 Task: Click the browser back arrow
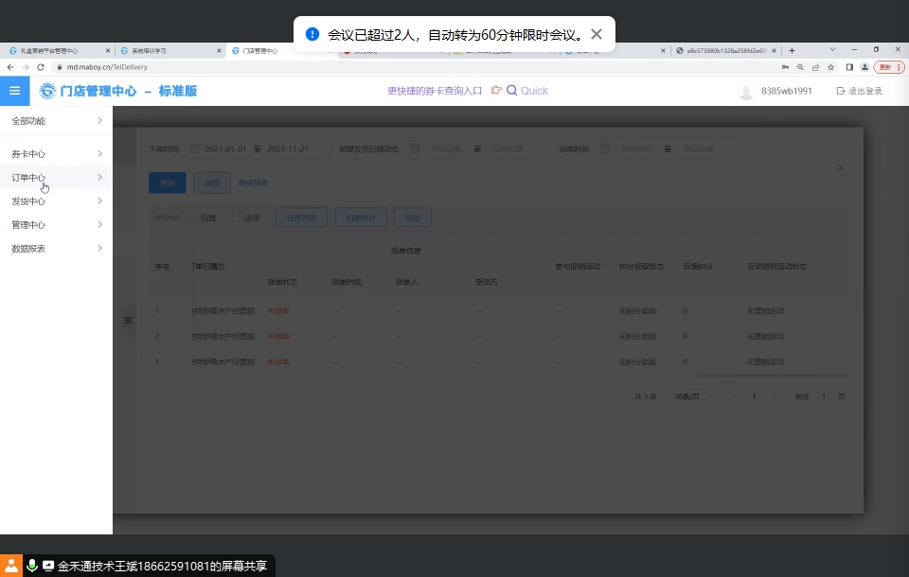click(x=10, y=67)
